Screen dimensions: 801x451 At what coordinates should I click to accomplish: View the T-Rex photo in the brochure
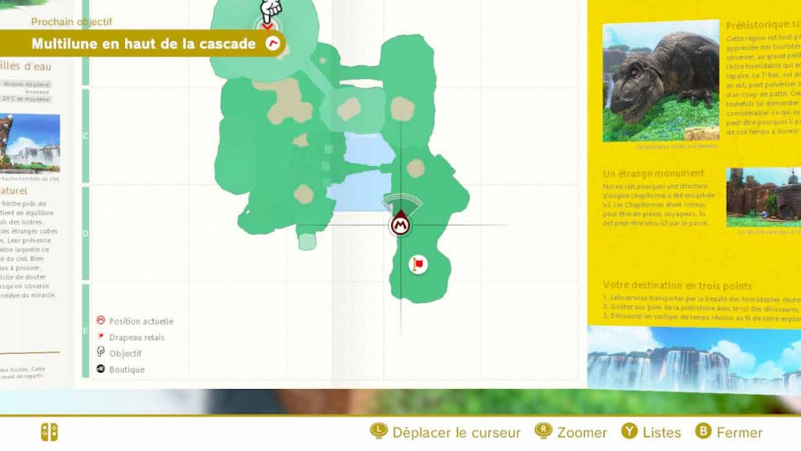[x=660, y=81]
